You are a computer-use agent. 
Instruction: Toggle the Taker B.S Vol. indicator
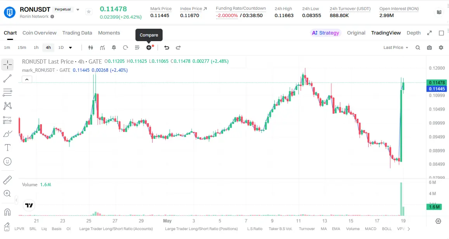pos(281,229)
